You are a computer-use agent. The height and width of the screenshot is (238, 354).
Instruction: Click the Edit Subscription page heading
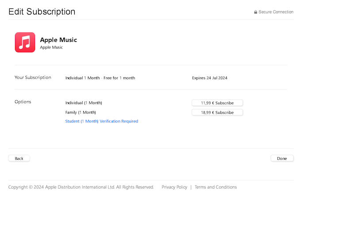[x=42, y=11]
